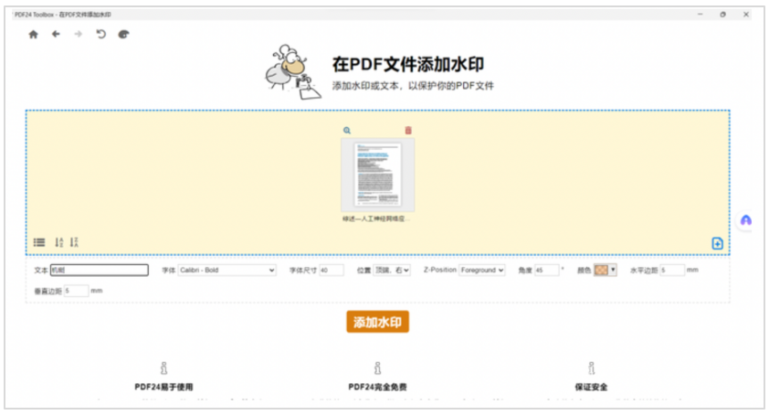This screenshot has width=769, height=415.
Task: Open the theme palette icon in toolbar
Action: point(123,34)
